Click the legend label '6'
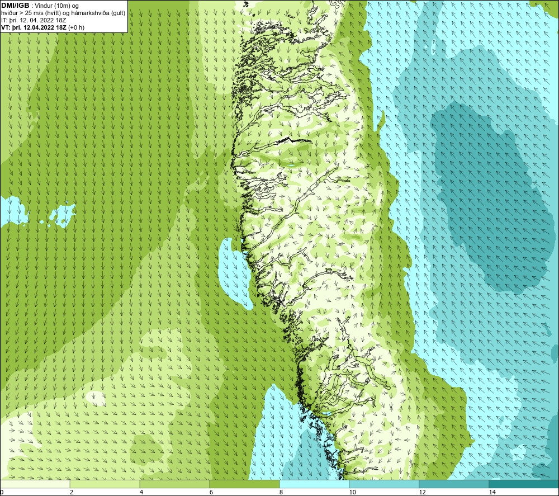Image resolution: width=559 pixels, height=496 pixels. tap(211, 492)
